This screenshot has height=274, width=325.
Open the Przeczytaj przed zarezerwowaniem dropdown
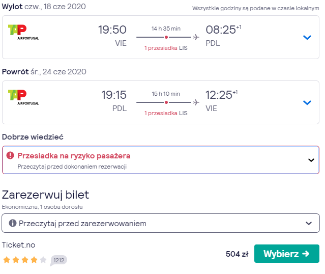(161, 223)
